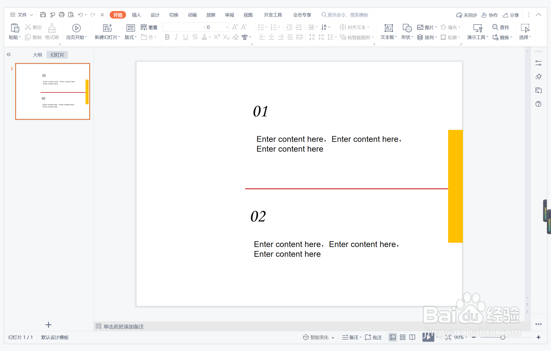Click the Save icon in quick toolbar
Image resolution: width=551 pixels, height=351 pixels.
point(43,15)
